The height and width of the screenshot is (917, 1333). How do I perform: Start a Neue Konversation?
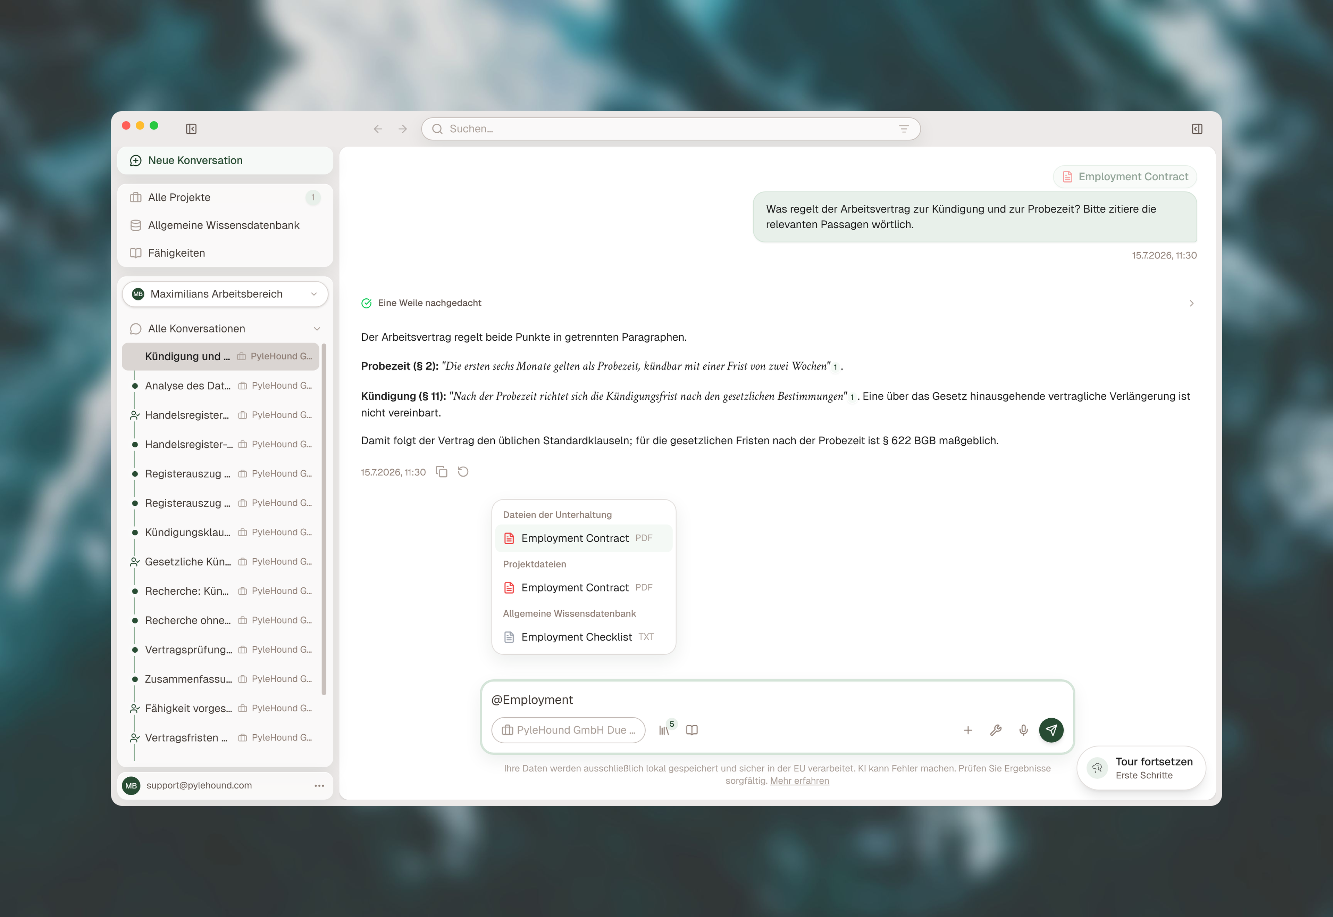tap(225, 160)
